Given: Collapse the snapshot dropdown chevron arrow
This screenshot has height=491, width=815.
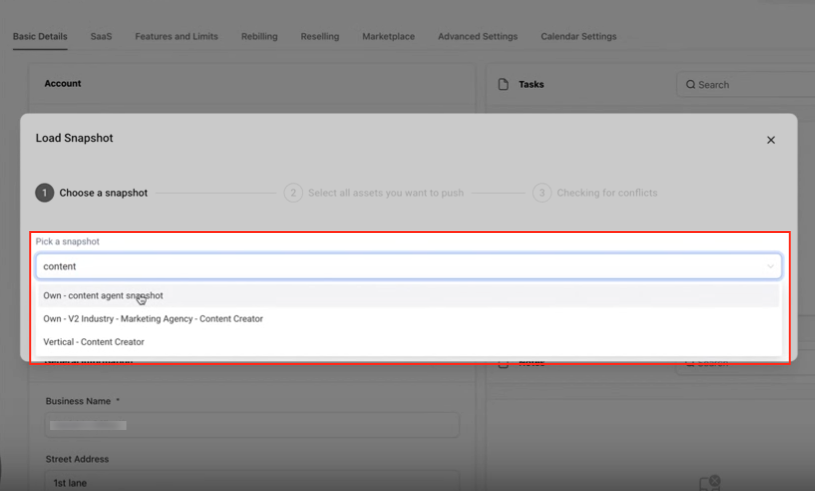Looking at the screenshot, I should (770, 266).
